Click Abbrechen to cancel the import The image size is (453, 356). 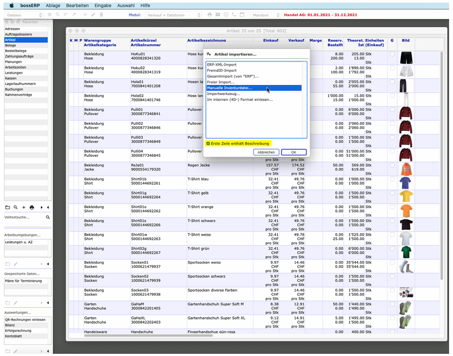pos(266,153)
